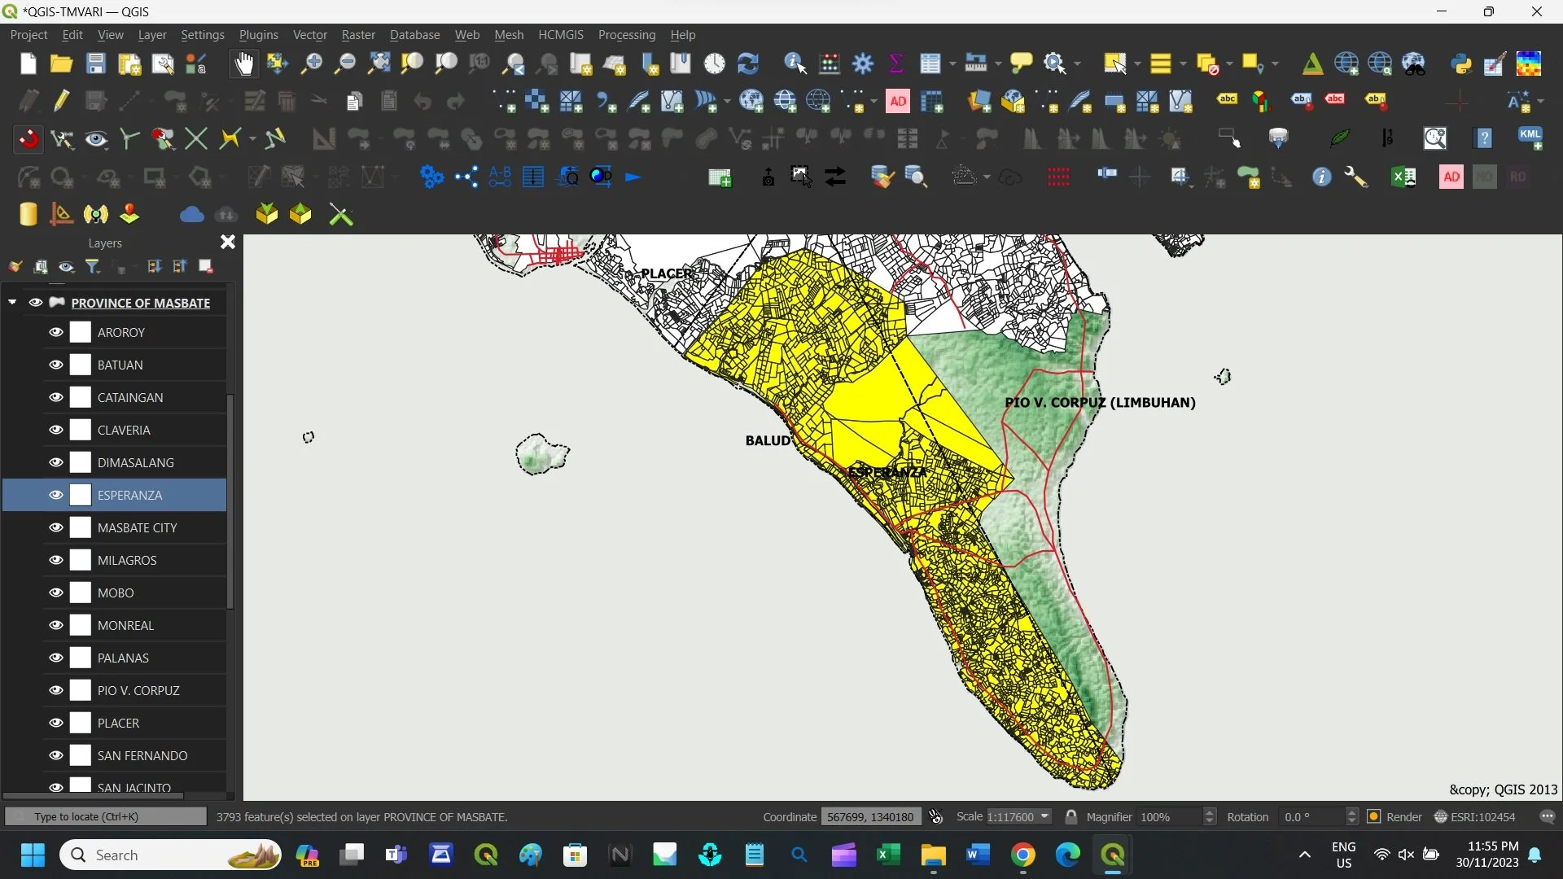The height and width of the screenshot is (879, 1563).
Task: Open the Scale dropdown in status bar
Action: point(1045,816)
